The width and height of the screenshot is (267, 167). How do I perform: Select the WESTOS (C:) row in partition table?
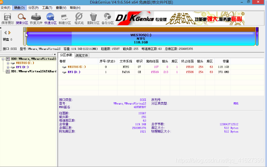coord(144,67)
